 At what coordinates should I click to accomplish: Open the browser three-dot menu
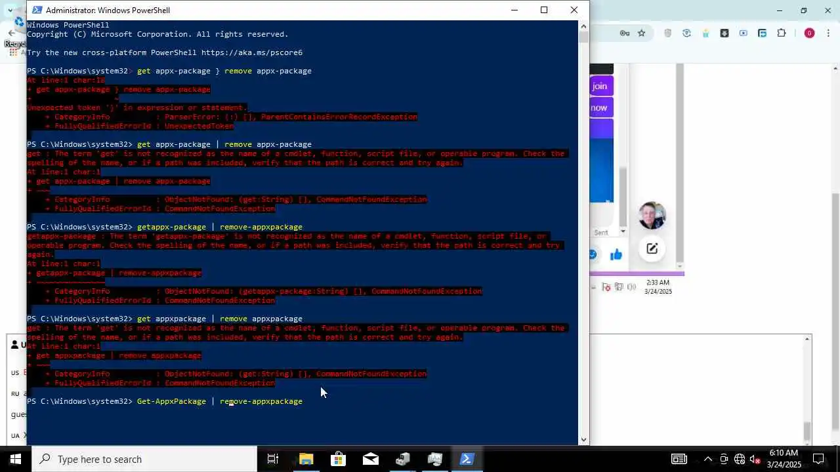829,33
